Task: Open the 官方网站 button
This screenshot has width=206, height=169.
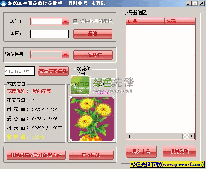Action: (x=91, y=155)
